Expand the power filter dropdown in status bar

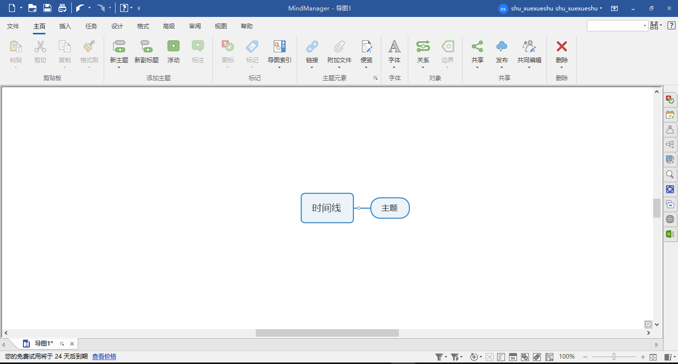pyautogui.click(x=461, y=357)
